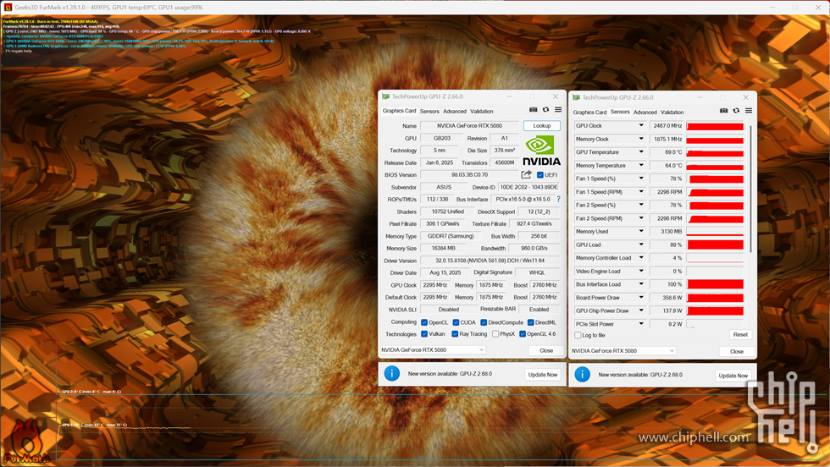Screen dimensions: 830x467
Task: Open GPU selector dropdown in Sensors window
Action: pos(623,350)
